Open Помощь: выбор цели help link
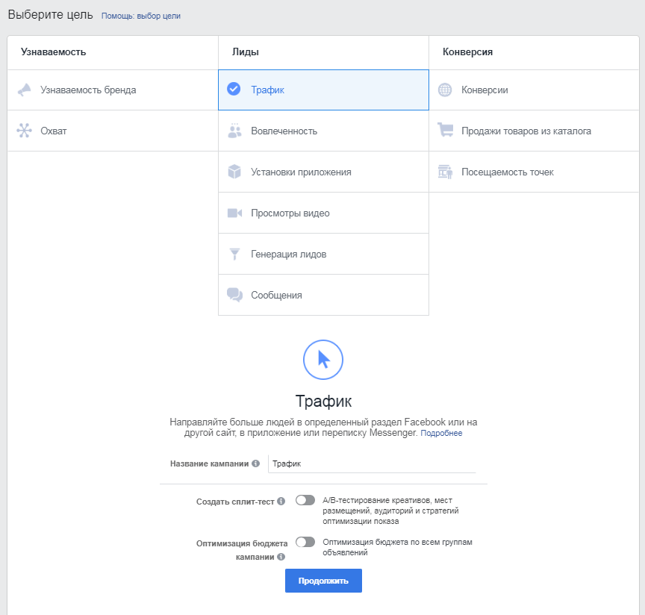 click(x=141, y=16)
